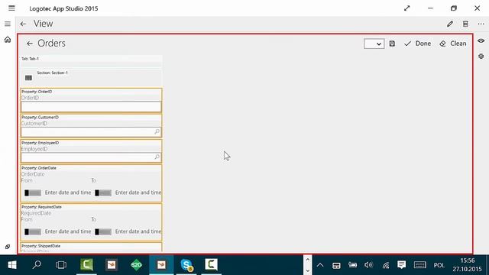
Task: Select the Property: CustomerID label
Action: [40, 117]
